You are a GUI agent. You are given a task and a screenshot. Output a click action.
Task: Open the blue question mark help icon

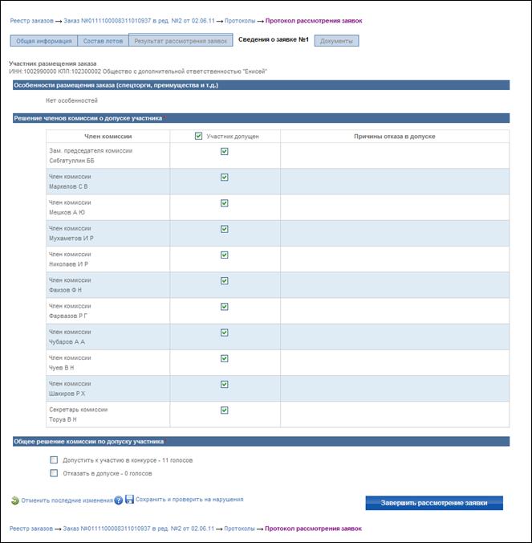click(x=118, y=500)
